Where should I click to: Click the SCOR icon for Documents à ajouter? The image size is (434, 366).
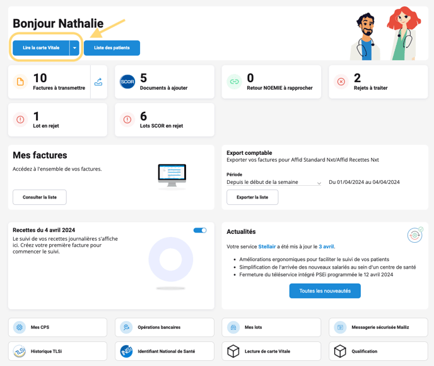click(x=127, y=82)
